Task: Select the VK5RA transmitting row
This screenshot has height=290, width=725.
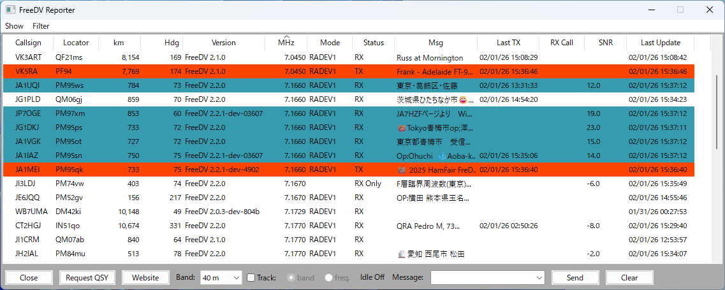Action: [349, 71]
